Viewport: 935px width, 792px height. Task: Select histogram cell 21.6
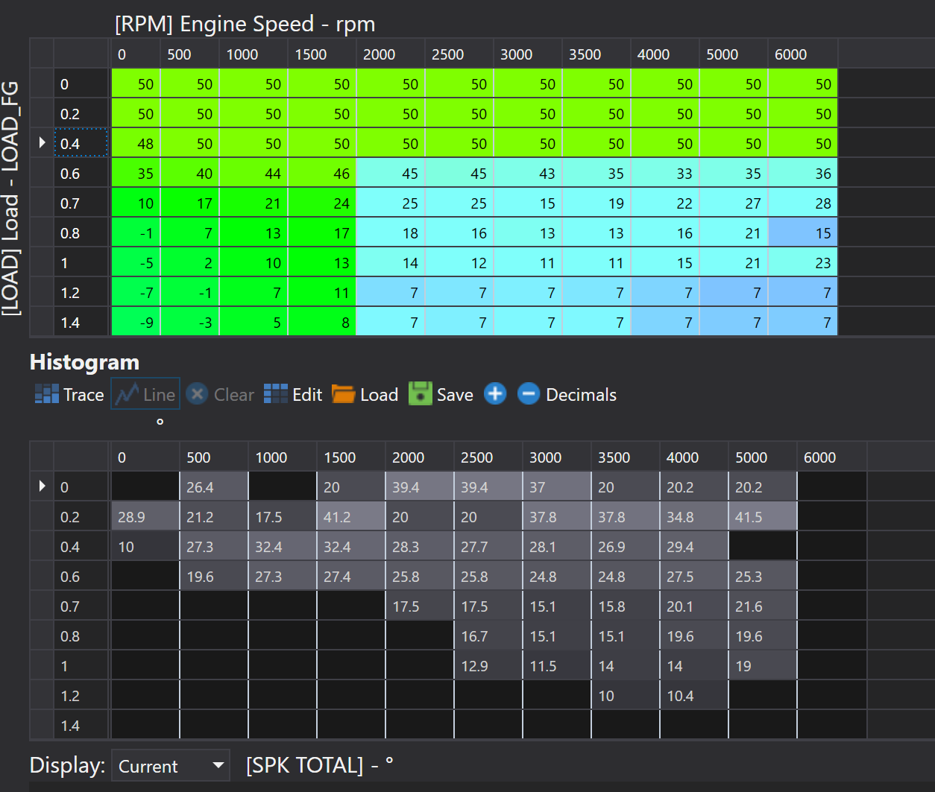point(763,606)
